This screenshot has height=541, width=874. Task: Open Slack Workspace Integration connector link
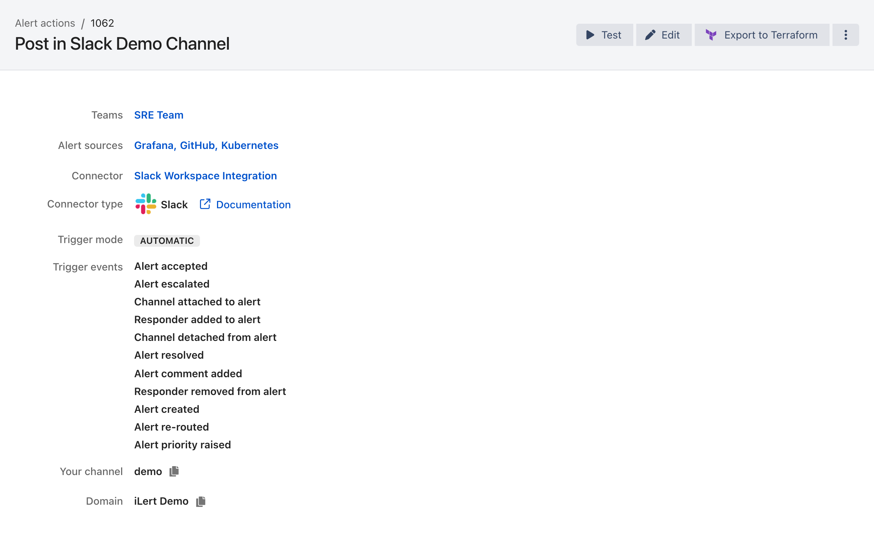click(x=206, y=176)
